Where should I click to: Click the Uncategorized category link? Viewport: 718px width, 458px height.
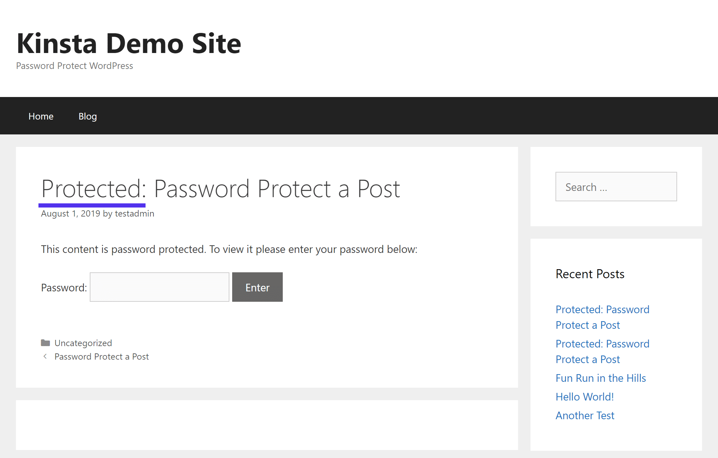(x=83, y=343)
